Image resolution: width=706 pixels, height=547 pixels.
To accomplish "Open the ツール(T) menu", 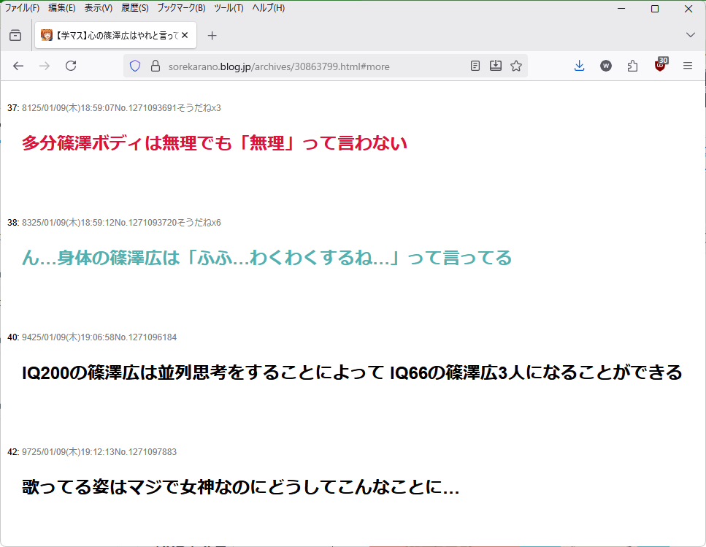I will click(x=229, y=8).
